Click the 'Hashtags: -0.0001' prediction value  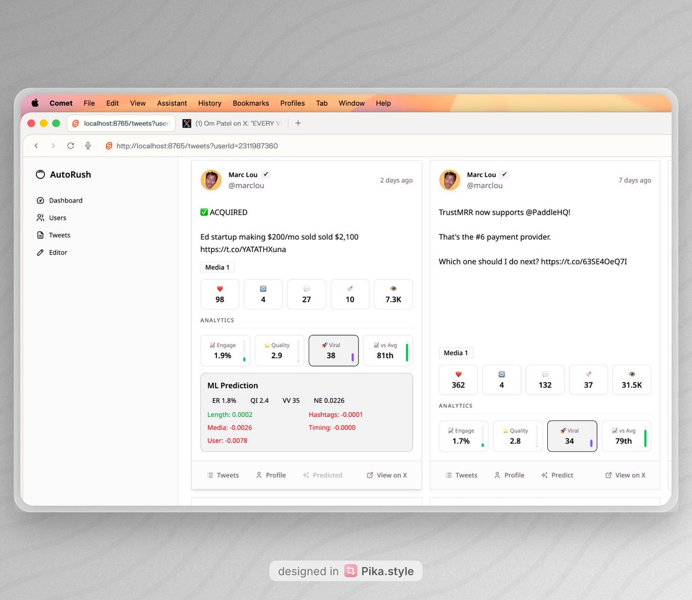(x=336, y=415)
